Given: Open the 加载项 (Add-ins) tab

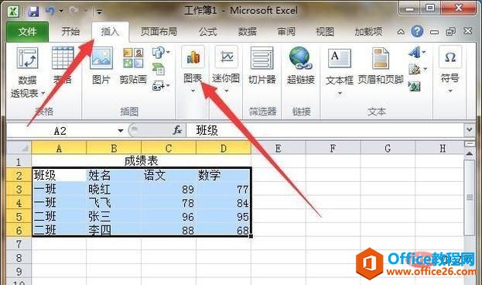Looking at the screenshot, I should [368, 32].
